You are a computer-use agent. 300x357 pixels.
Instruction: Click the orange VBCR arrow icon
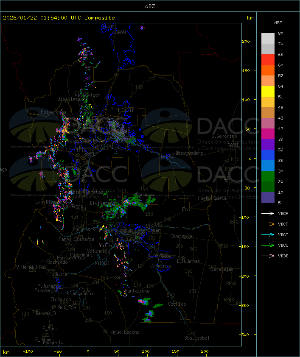point(268,224)
